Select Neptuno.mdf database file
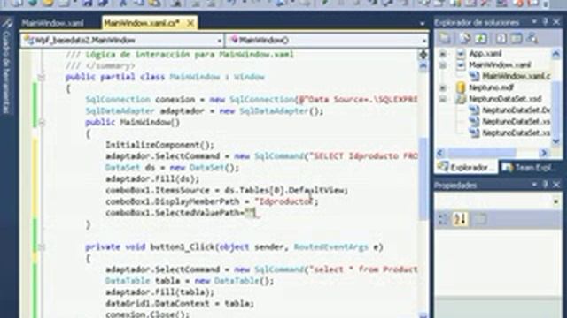The height and width of the screenshot is (318, 567). tap(491, 87)
